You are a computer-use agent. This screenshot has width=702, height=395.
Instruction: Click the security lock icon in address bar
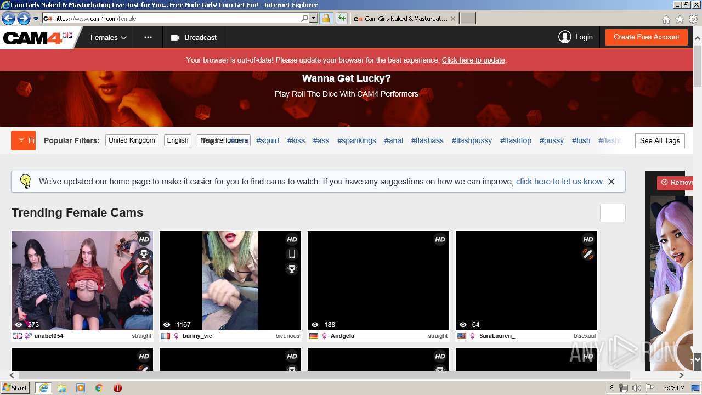pyautogui.click(x=326, y=19)
